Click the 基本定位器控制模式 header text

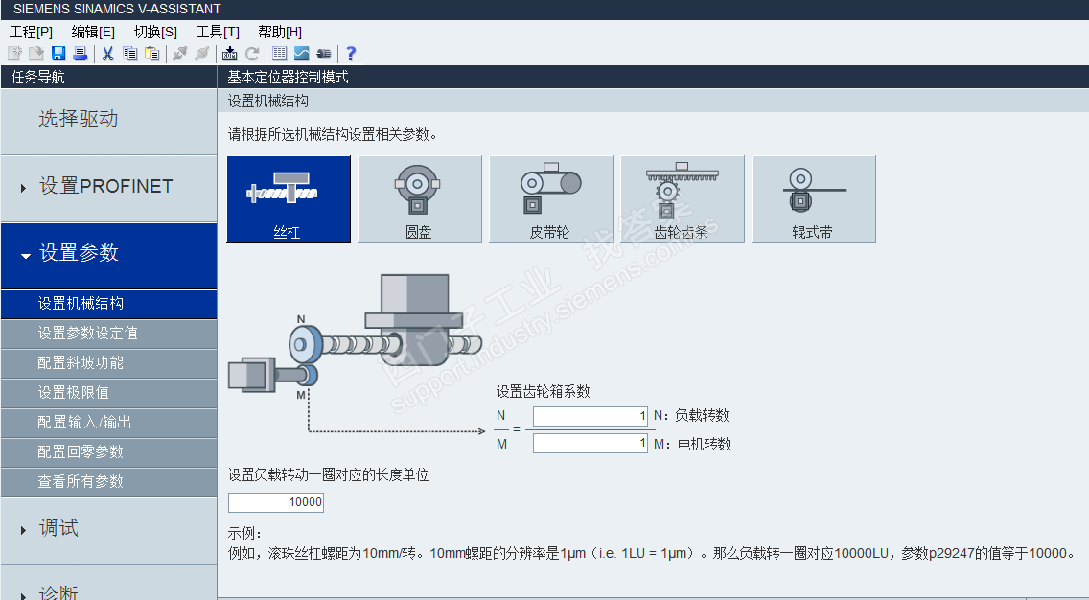pyautogui.click(x=289, y=77)
